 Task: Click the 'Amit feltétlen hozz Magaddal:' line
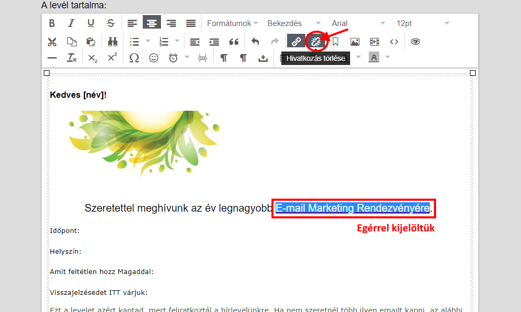click(x=102, y=271)
